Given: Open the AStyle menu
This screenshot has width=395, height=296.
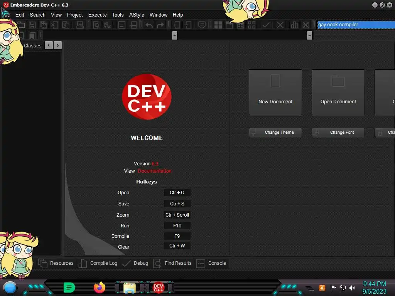Looking at the screenshot, I should pyautogui.click(x=137, y=15).
